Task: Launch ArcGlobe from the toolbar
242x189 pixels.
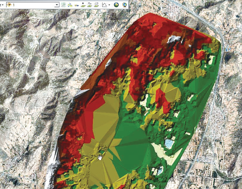Action: pyautogui.click(x=124, y=5)
